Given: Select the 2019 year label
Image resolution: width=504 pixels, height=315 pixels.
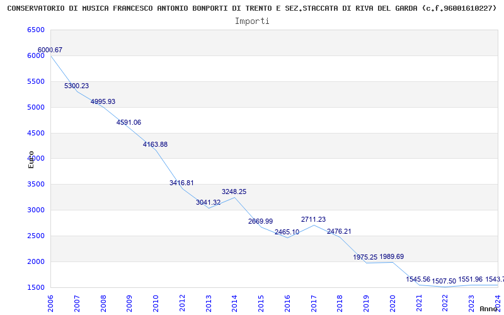Looking at the screenshot, I should click(367, 304).
